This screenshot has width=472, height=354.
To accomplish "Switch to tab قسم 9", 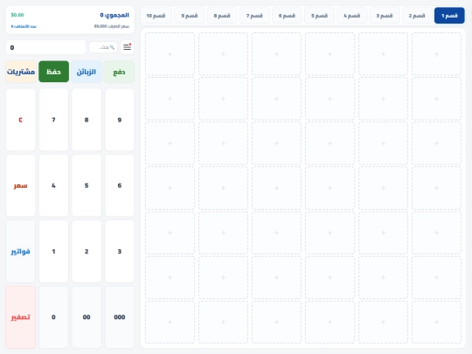I will 190,16.
